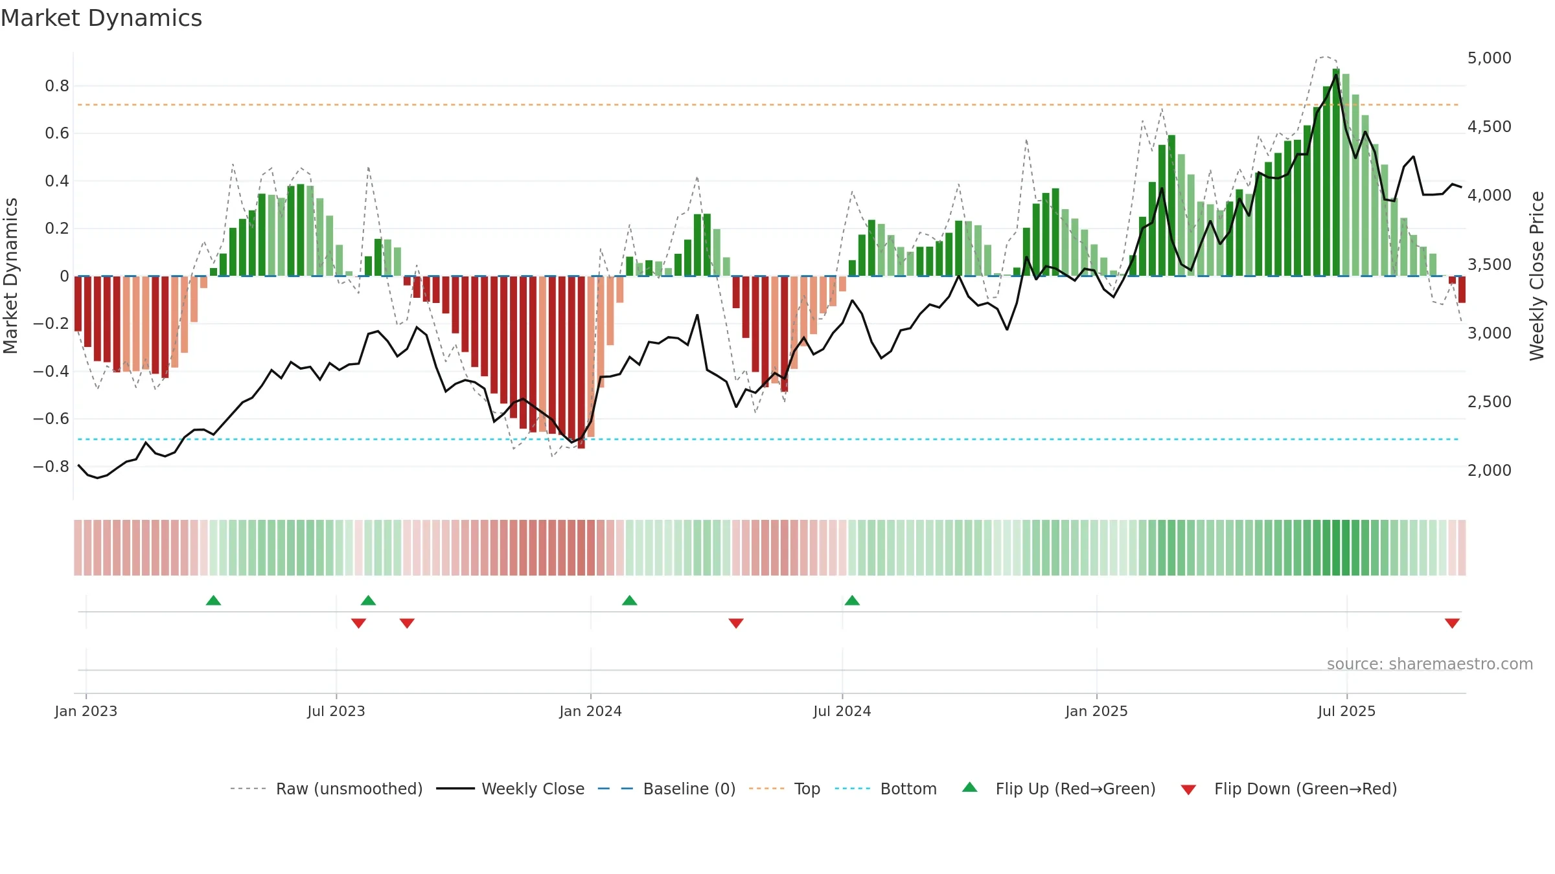
Task: Click the Jul 2023 axis label
Action: coord(336,711)
